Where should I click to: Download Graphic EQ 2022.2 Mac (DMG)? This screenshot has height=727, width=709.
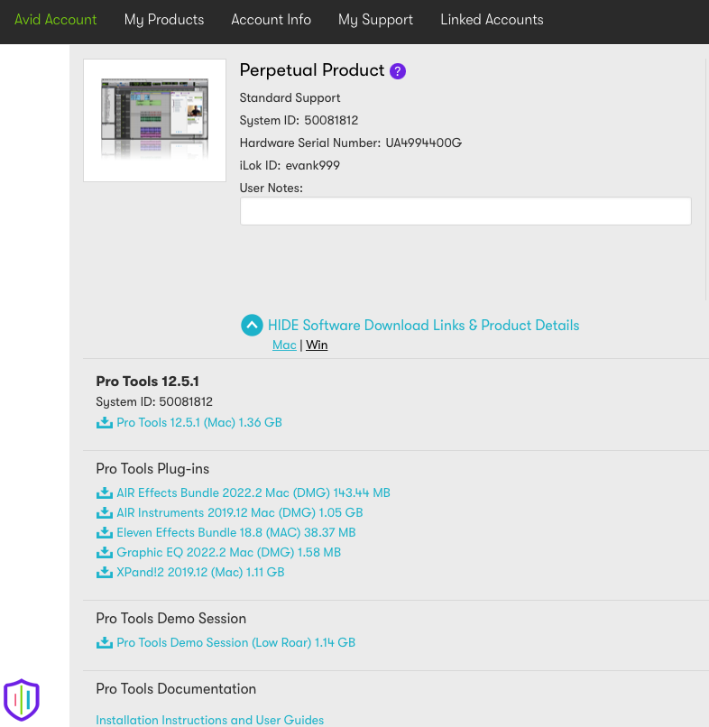click(x=228, y=553)
